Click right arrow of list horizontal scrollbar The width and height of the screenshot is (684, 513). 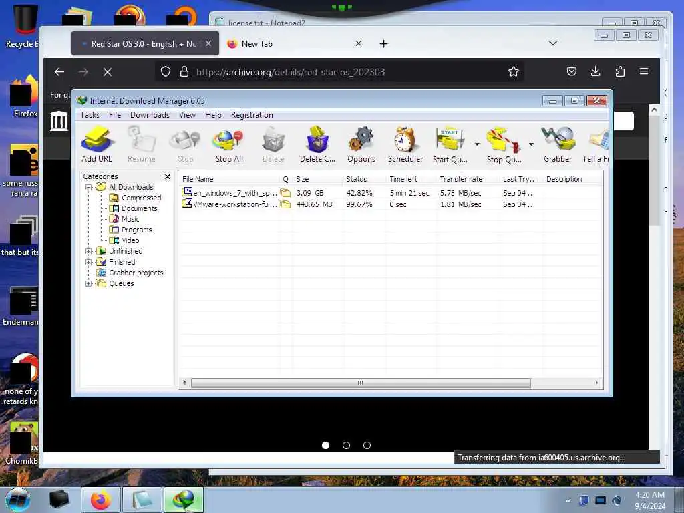596,383
